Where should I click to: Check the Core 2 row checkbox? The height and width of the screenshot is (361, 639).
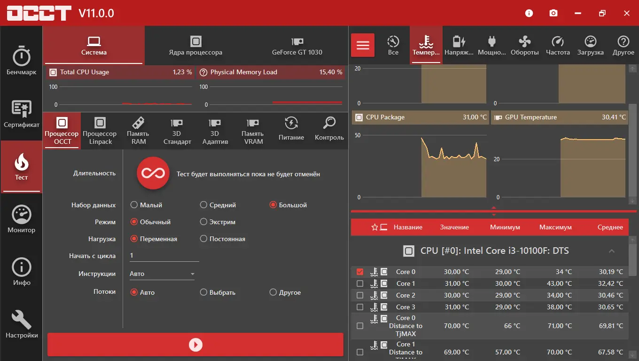click(360, 295)
